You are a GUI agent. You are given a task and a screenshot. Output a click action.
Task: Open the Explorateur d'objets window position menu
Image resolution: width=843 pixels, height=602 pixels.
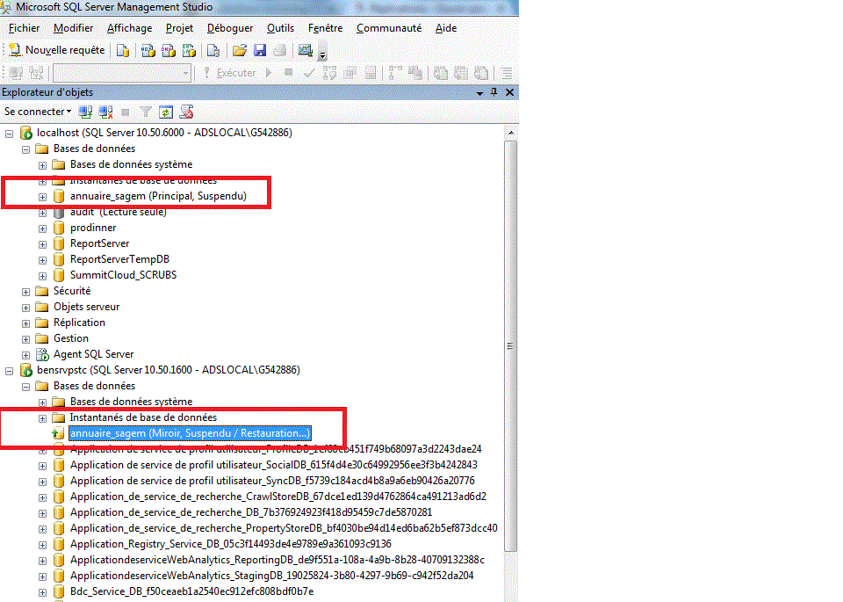[x=479, y=92]
